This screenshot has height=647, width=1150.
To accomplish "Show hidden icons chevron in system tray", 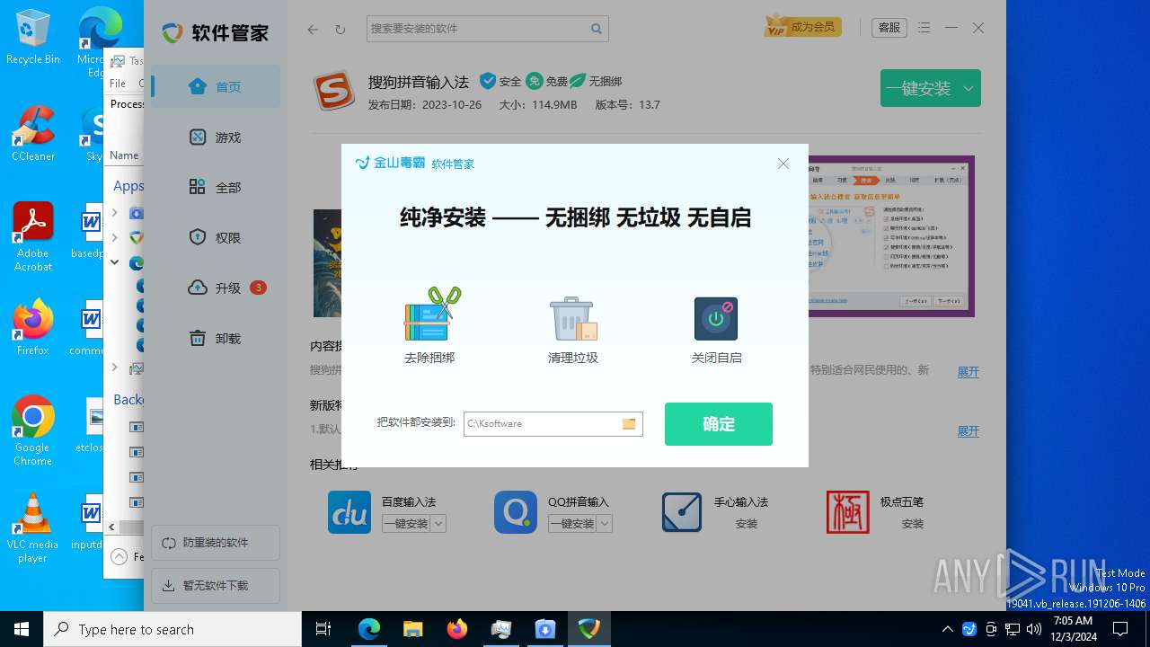I will (x=947, y=629).
